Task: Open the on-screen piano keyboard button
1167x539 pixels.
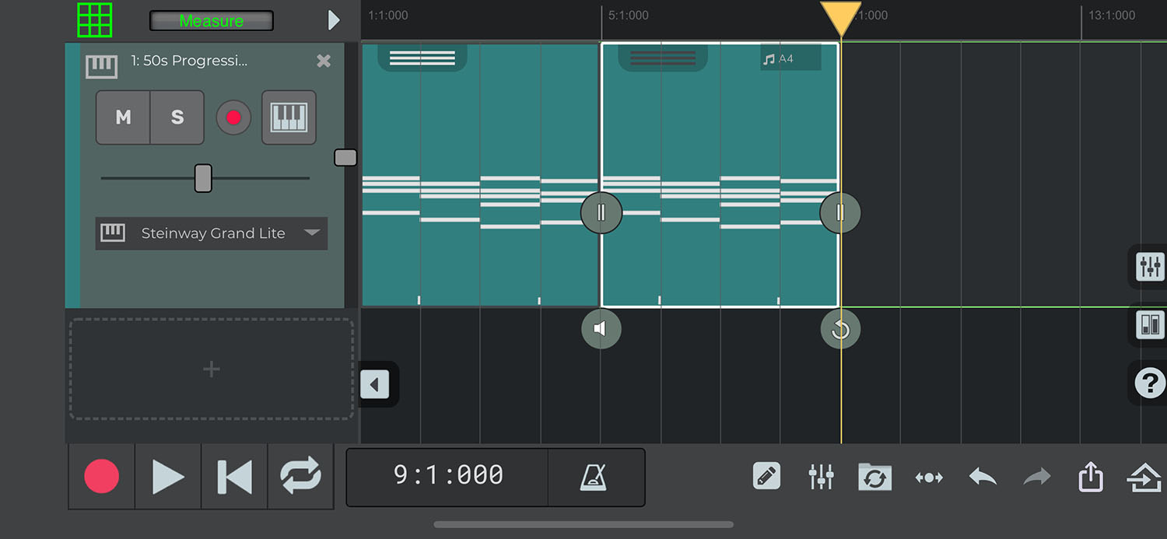Action: [289, 117]
